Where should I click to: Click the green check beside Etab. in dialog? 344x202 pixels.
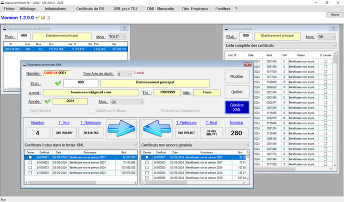(58, 83)
